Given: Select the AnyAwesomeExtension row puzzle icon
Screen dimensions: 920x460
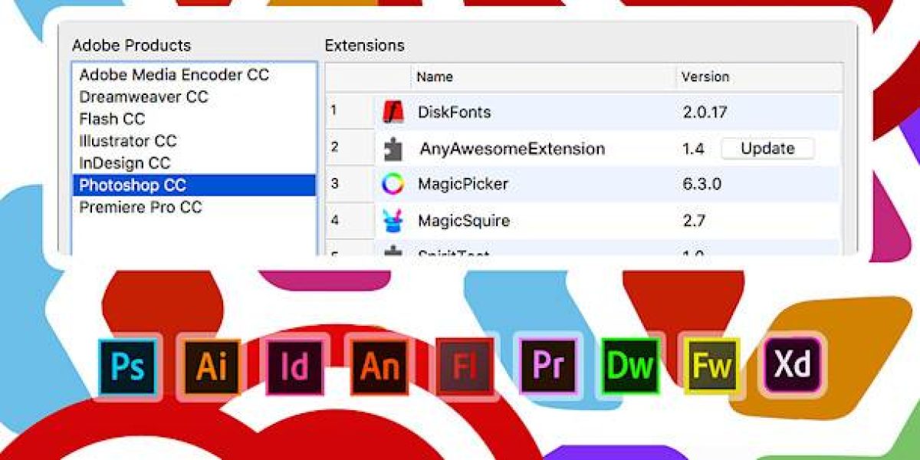Looking at the screenshot, I should click(393, 149).
